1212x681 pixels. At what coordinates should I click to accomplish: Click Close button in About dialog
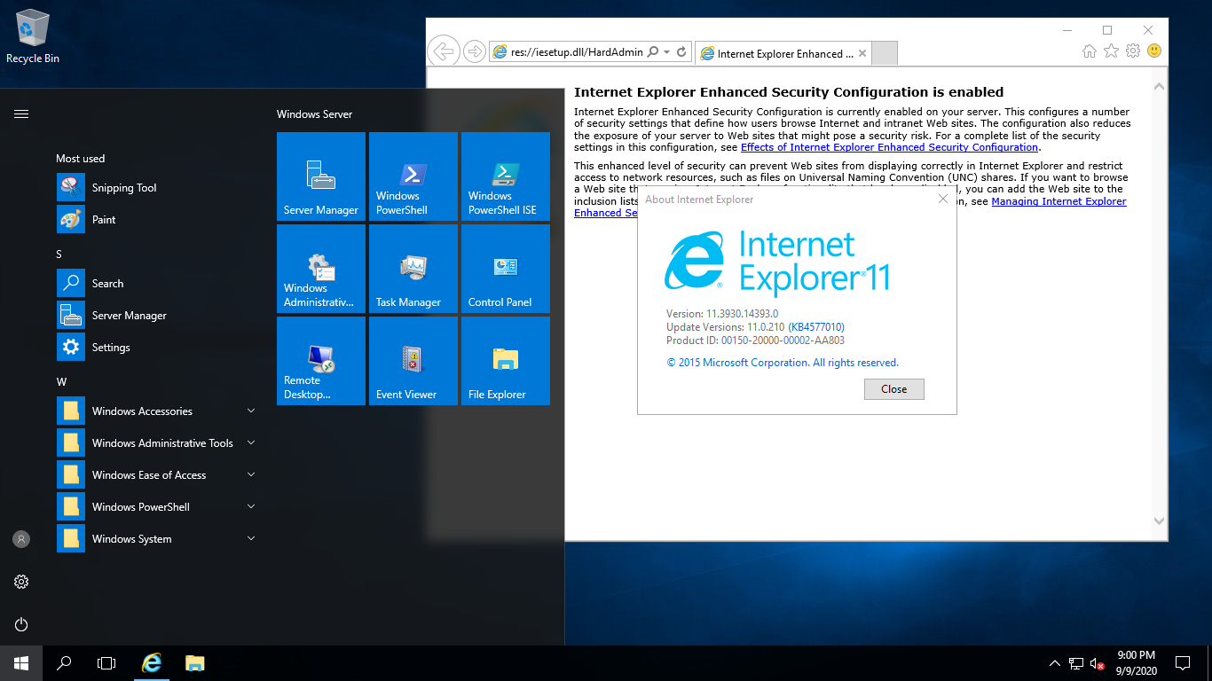point(894,389)
